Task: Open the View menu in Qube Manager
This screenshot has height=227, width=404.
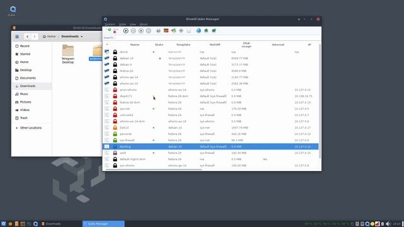Action: (133, 24)
